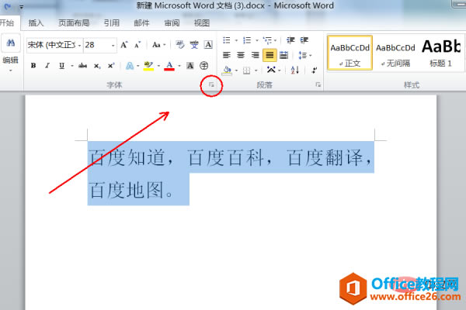466x310 pixels.
Task: Switch to the 插入 tab
Action: click(x=36, y=22)
